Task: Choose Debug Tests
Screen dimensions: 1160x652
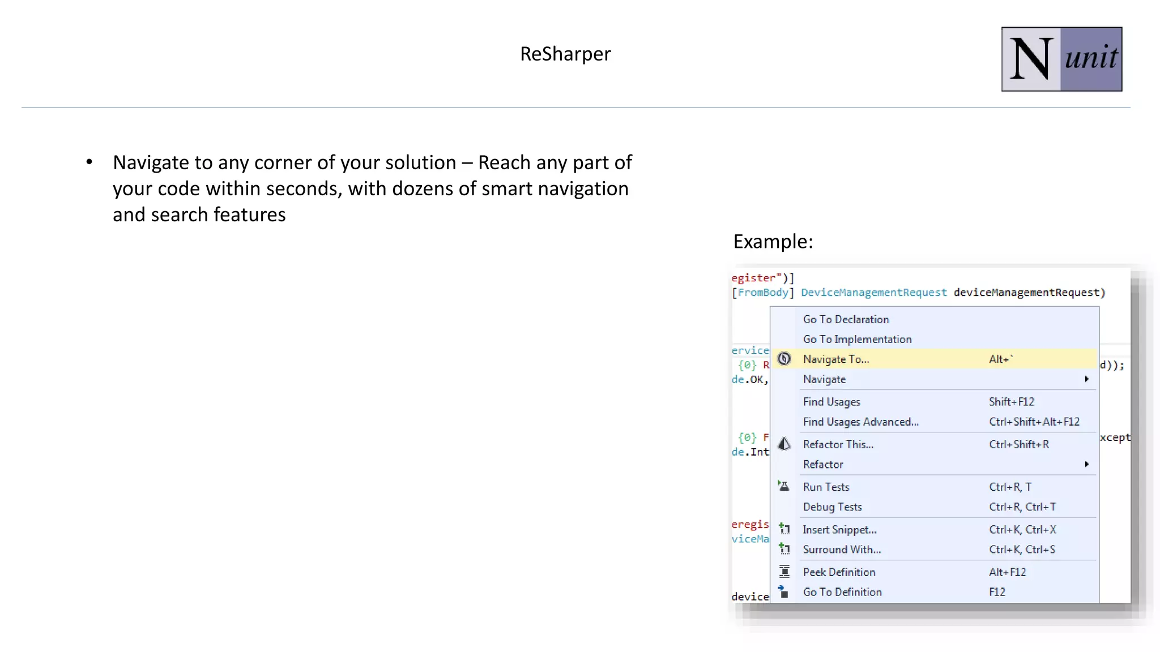Action: pos(934,507)
